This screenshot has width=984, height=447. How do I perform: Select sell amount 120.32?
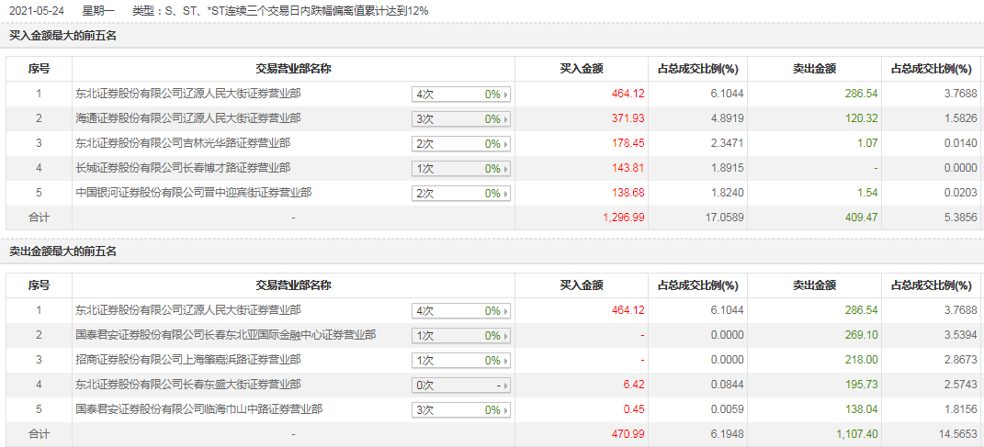point(861,118)
